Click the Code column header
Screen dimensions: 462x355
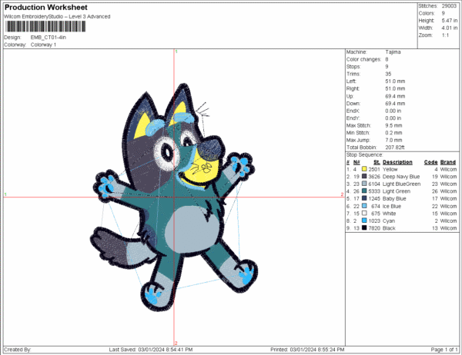click(430, 162)
